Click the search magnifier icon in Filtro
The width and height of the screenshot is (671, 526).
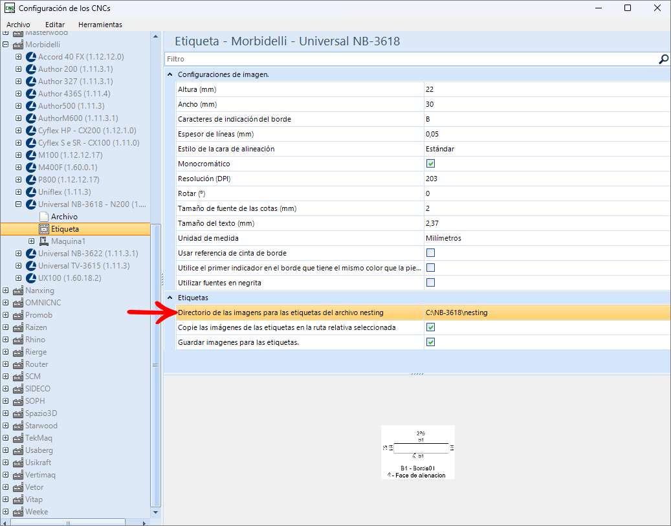click(x=663, y=59)
